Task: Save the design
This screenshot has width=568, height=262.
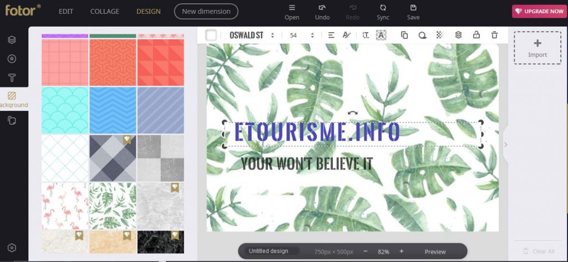Action: (413, 12)
